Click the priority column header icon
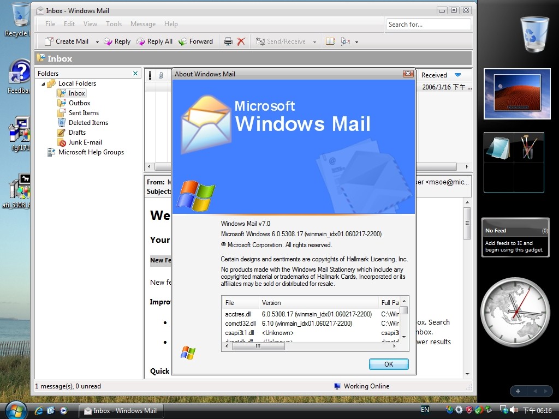559x419 pixels. point(150,75)
